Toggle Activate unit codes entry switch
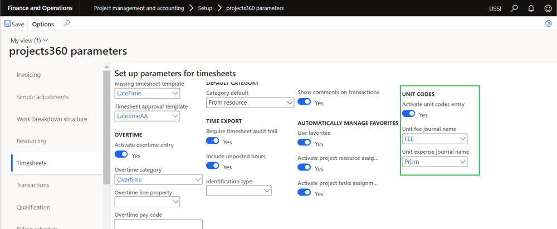Image resolution: width=557 pixels, height=229 pixels. (408, 114)
